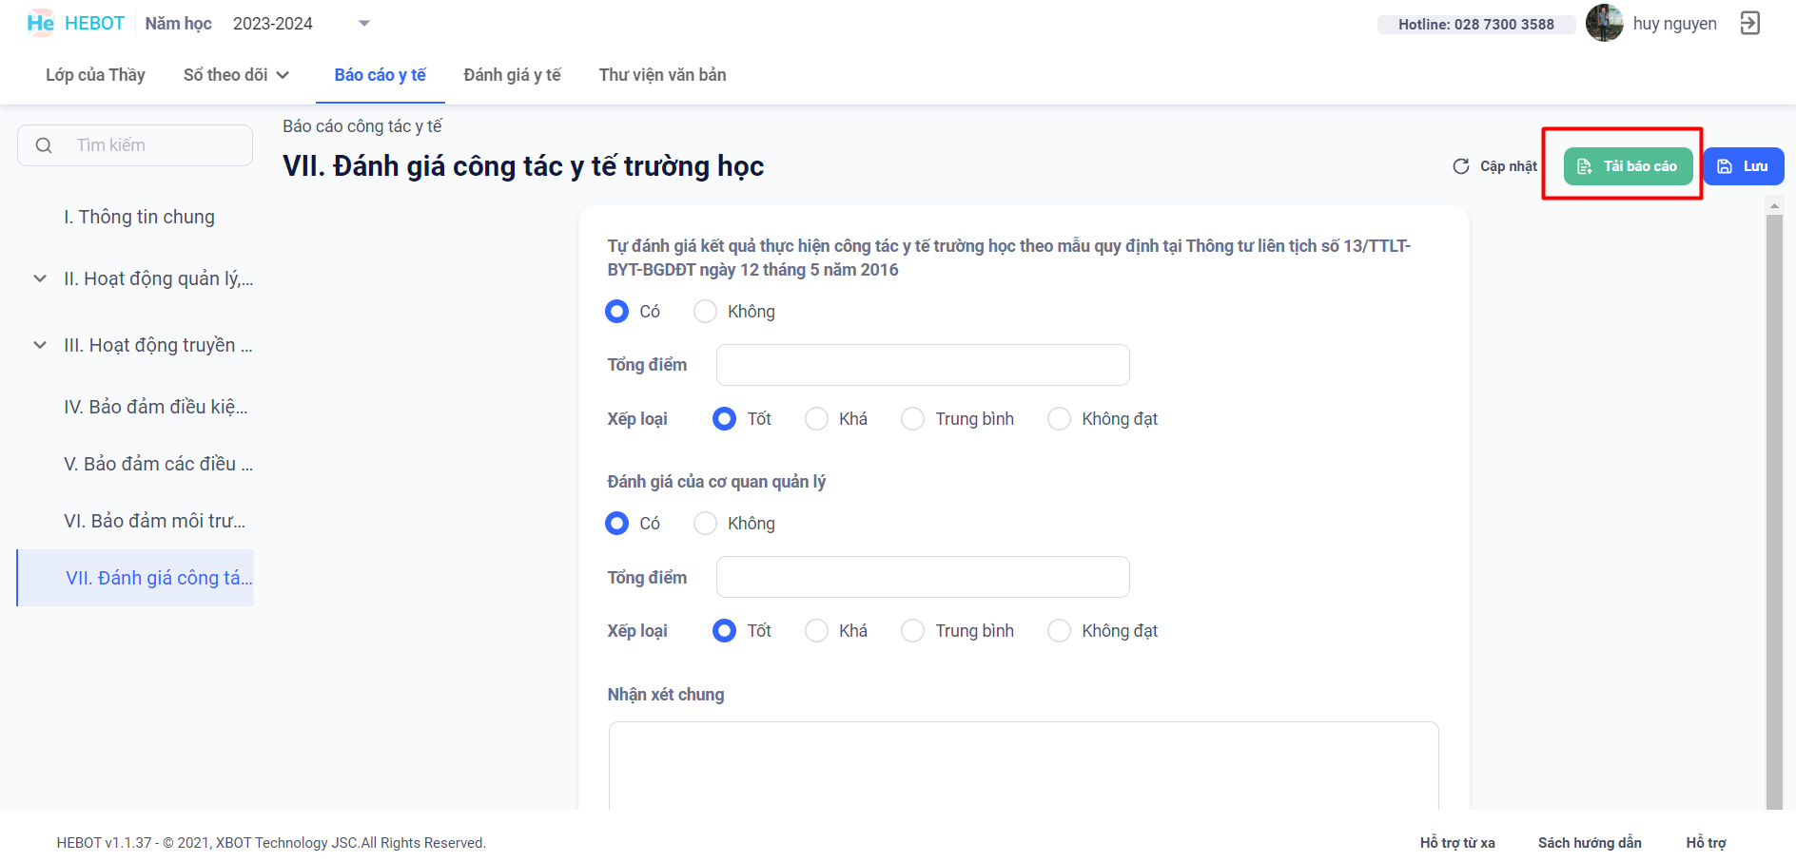This screenshot has height=862, width=1796.
Task: Open Sách hướng dẫn footer link
Action: [x=1589, y=843]
